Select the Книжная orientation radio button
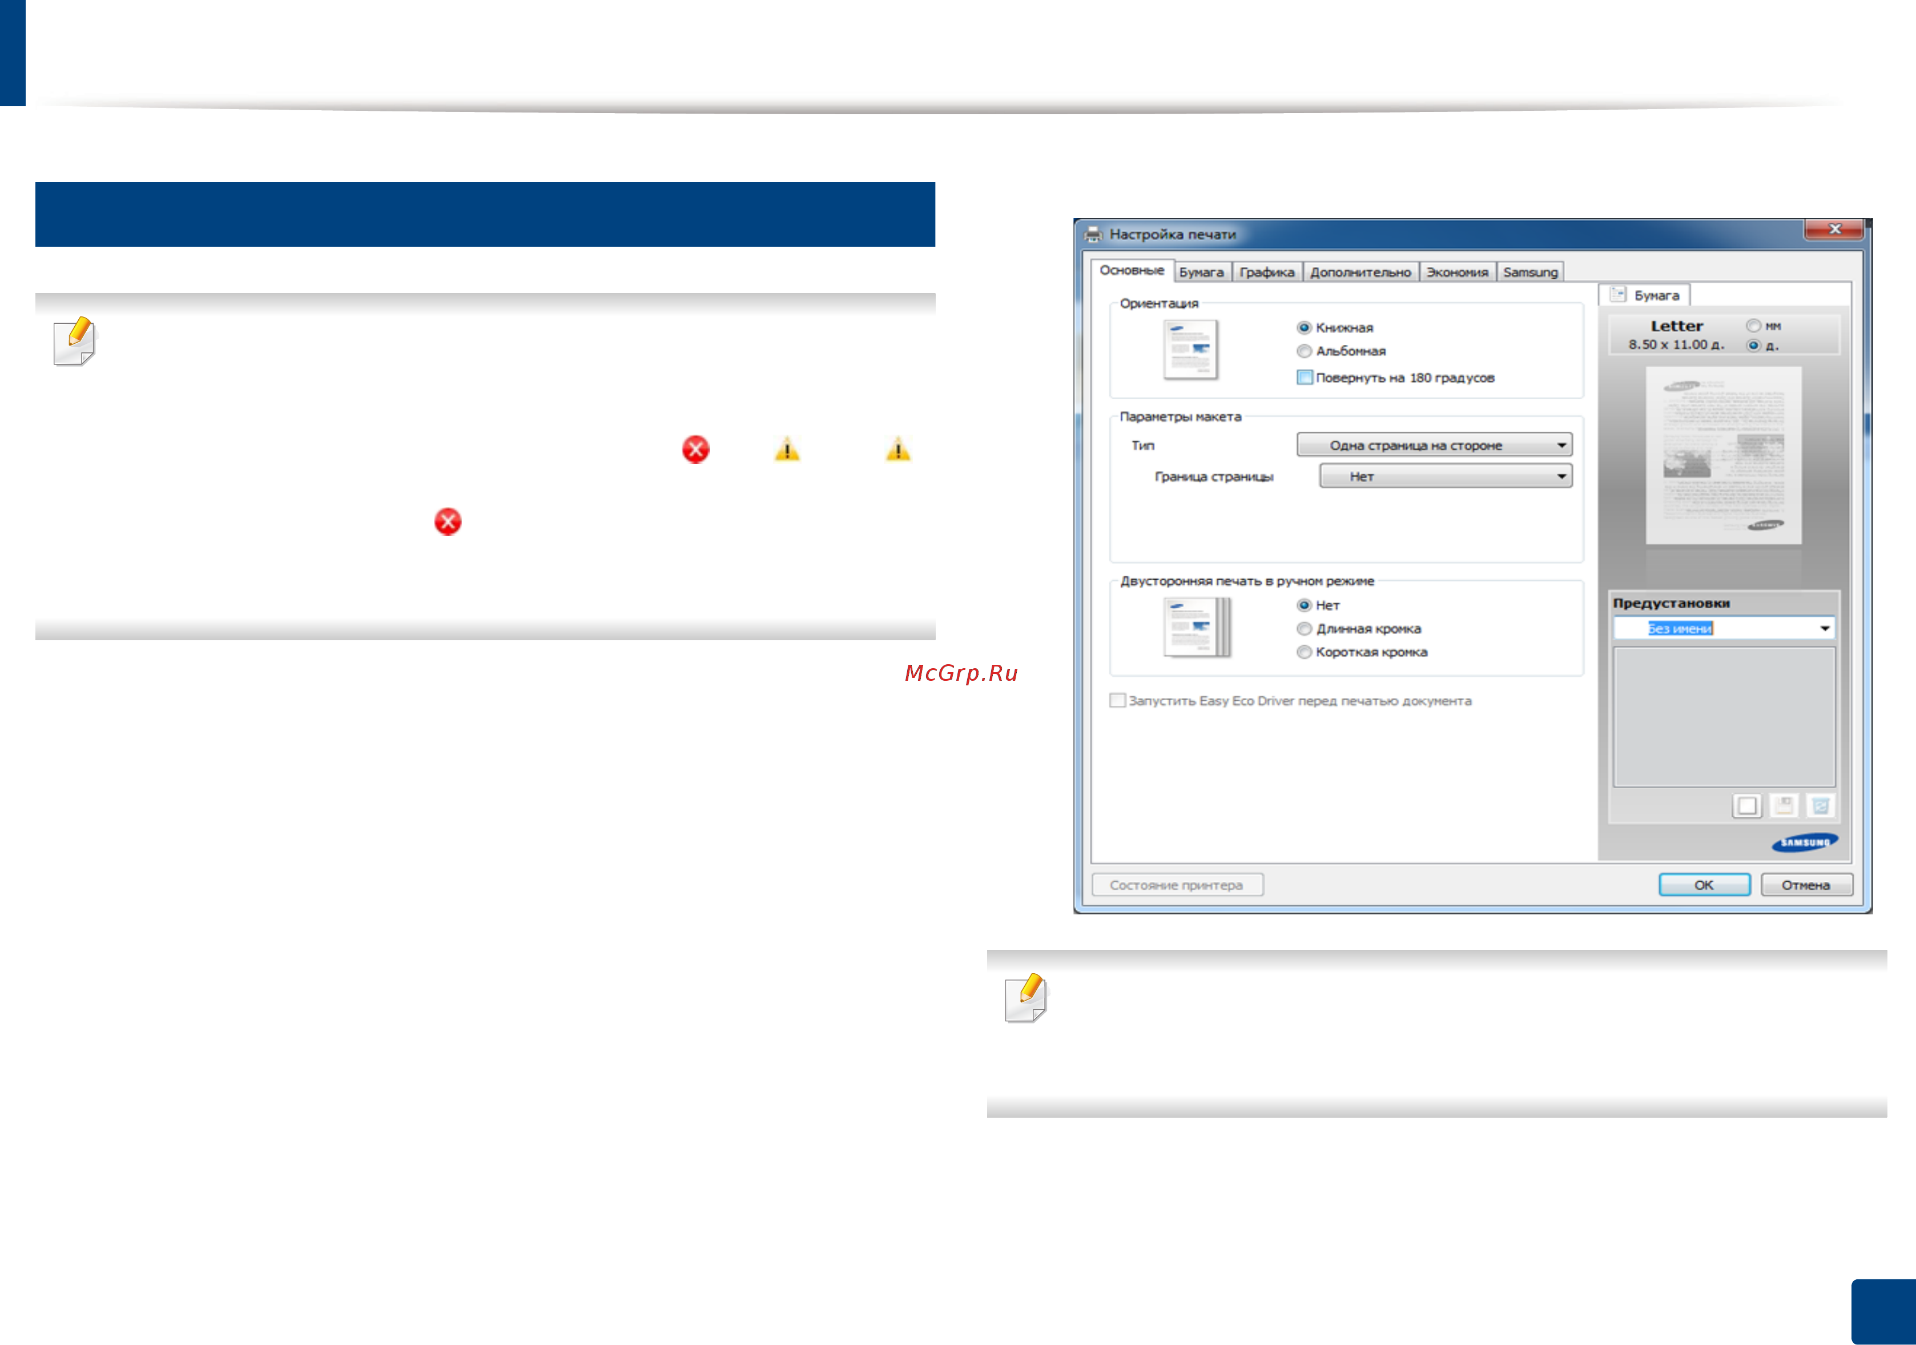This screenshot has height=1345, width=1916. pyautogui.click(x=1303, y=327)
